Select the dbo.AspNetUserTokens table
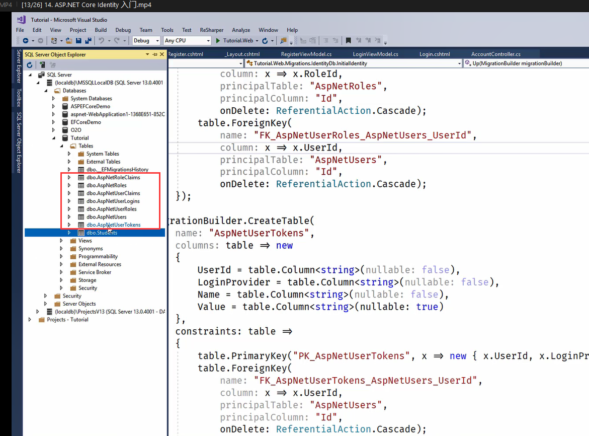 (113, 225)
